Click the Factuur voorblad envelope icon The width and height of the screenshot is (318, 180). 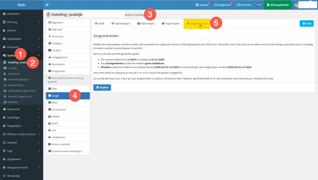49,144
